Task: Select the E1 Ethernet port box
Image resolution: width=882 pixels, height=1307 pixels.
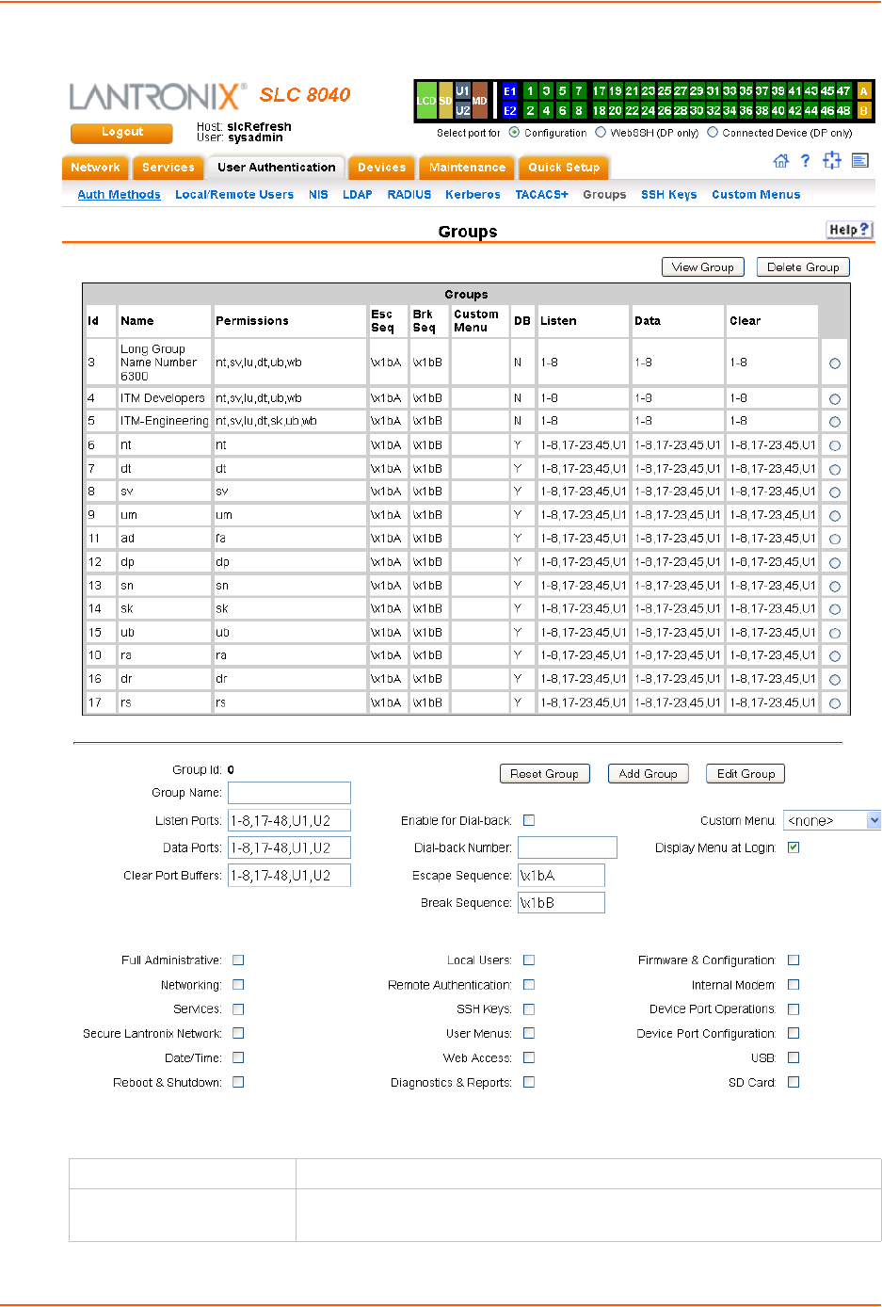Action: pos(509,91)
